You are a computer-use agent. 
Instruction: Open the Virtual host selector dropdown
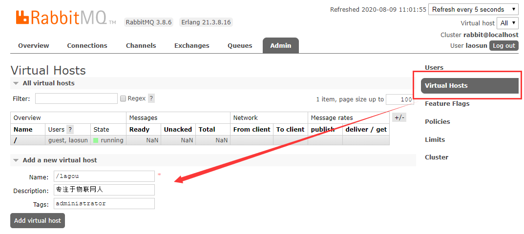point(508,23)
